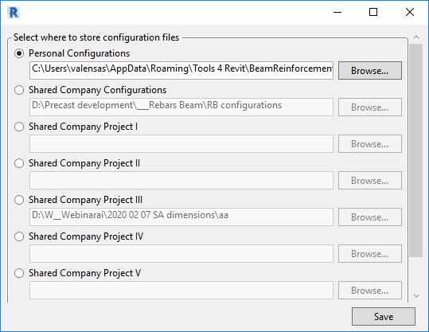Choose Shared Company Project II radio

[19, 163]
